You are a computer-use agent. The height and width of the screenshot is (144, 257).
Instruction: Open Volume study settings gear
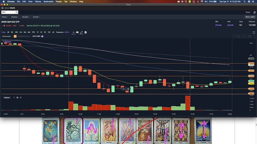(x=17, y=97)
